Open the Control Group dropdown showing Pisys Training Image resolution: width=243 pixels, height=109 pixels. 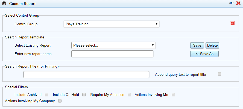[x=112, y=24]
